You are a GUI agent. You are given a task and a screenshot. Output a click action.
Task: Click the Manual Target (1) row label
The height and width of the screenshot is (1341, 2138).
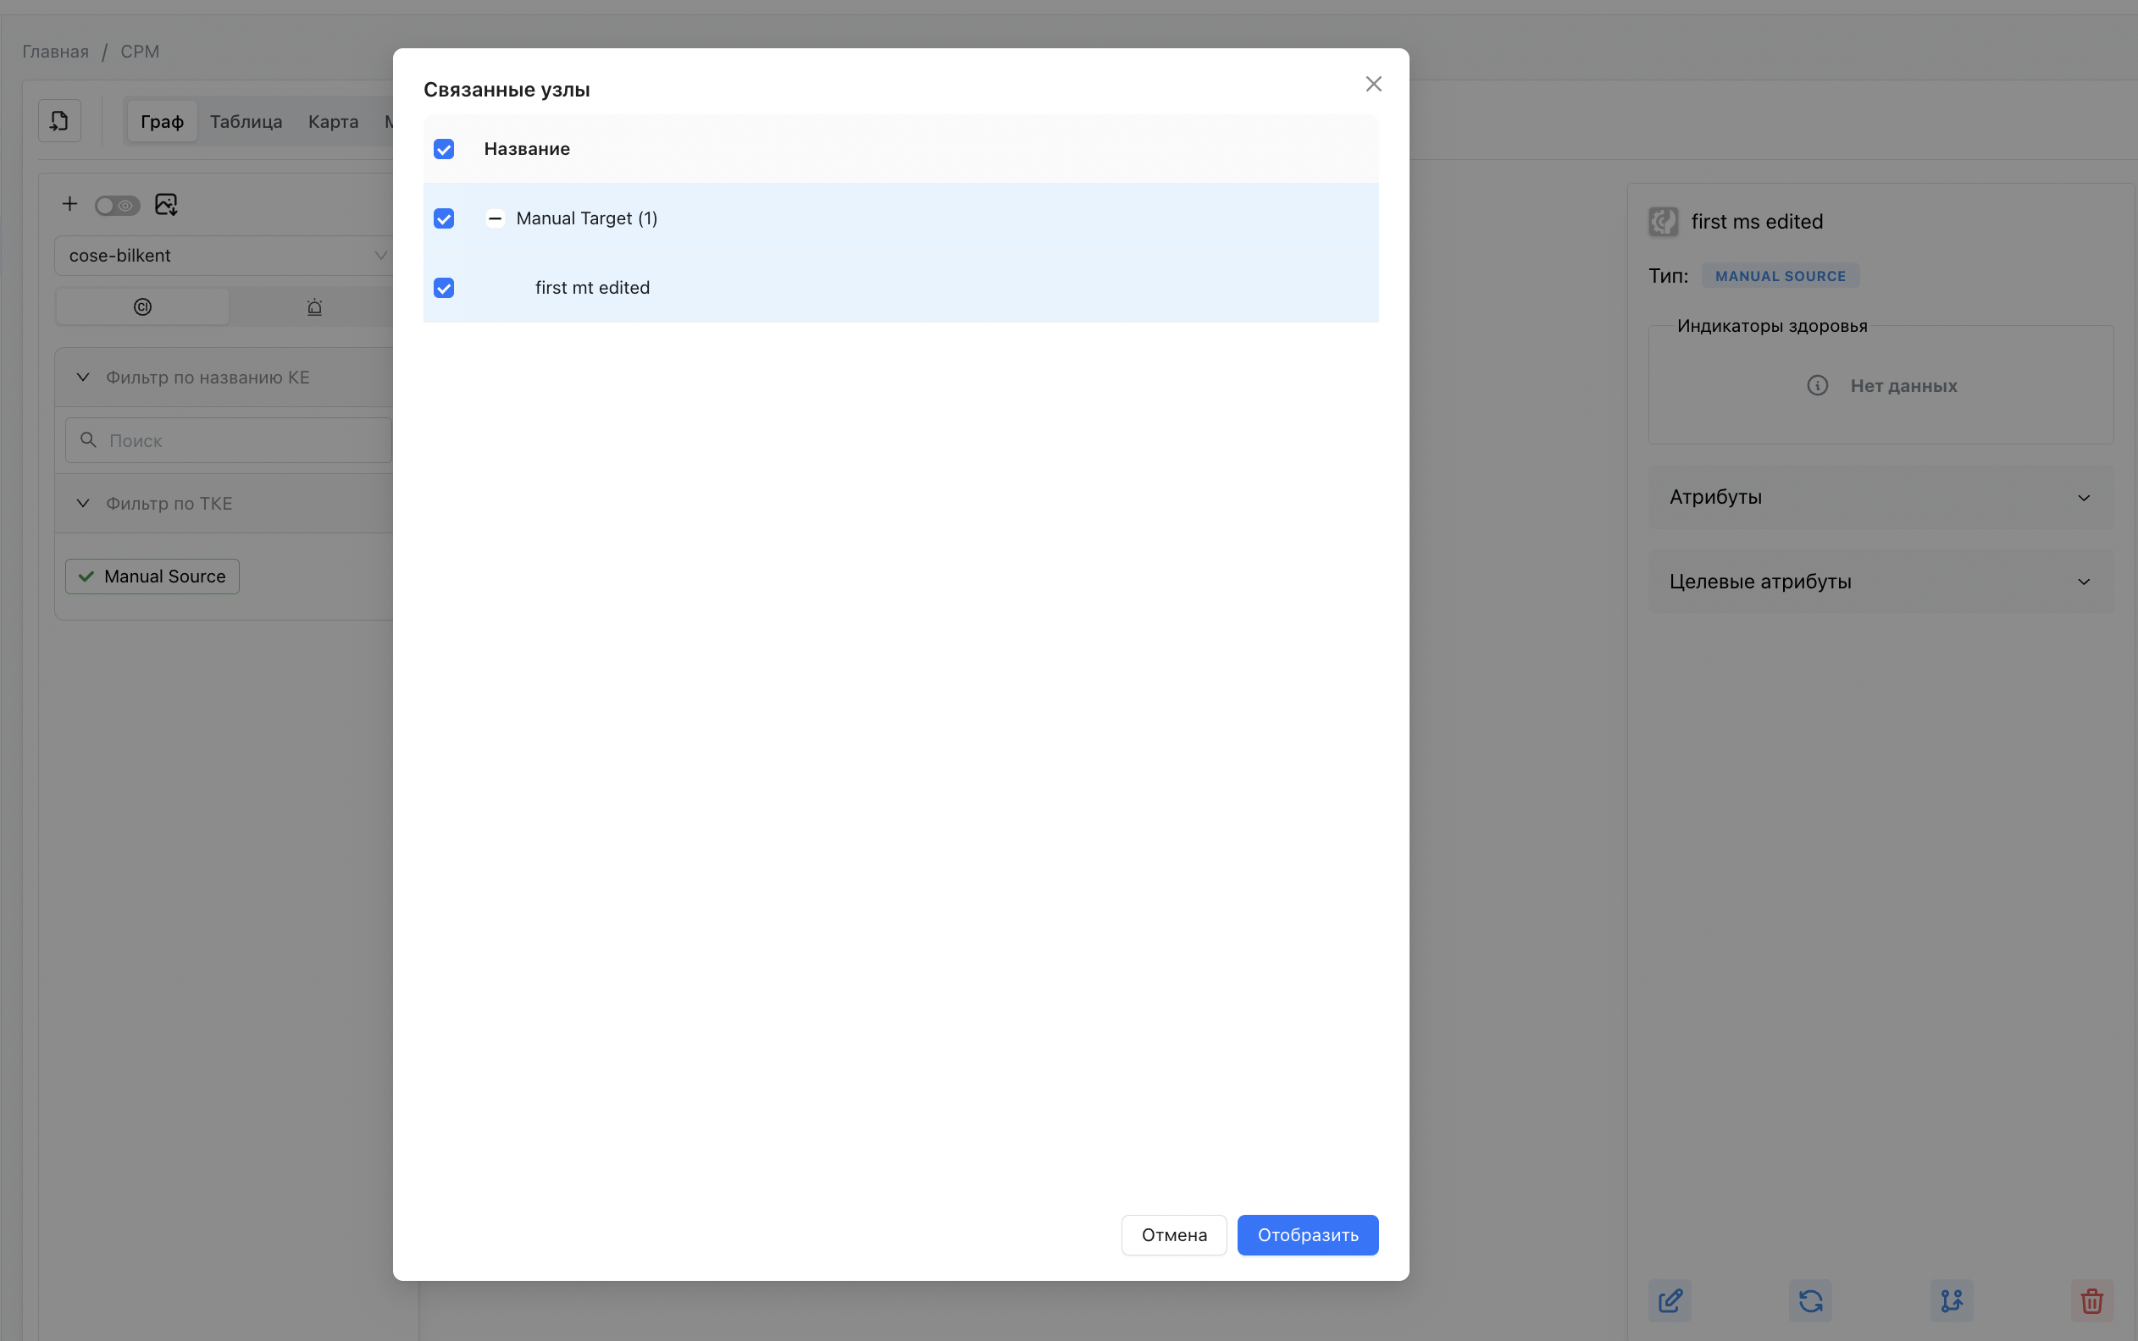586,218
